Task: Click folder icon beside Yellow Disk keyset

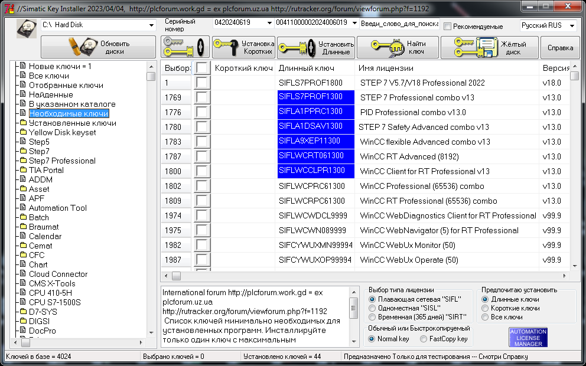Action: tap(23, 132)
